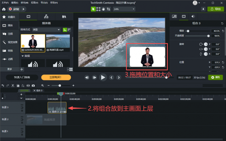Jump to next clip with right chevron
Screen dimensions: 226x141
[119, 78]
